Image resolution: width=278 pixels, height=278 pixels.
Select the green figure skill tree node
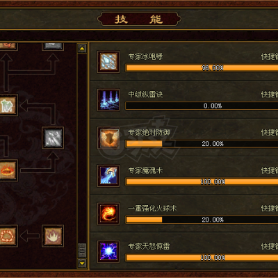[x=8, y=105]
